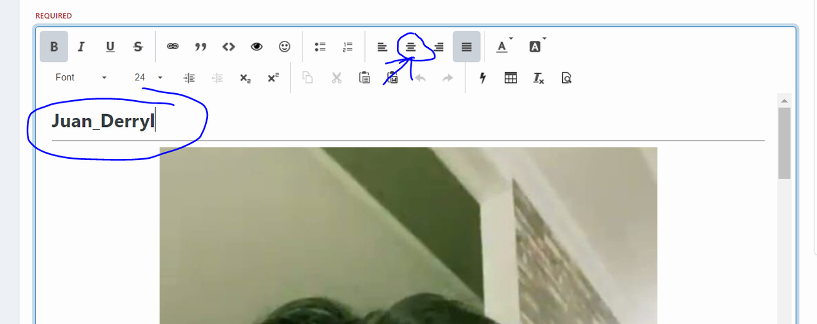The height and width of the screenshot is (324, 817).
Task: Decrease the indent
Action: tap(217, 78)
